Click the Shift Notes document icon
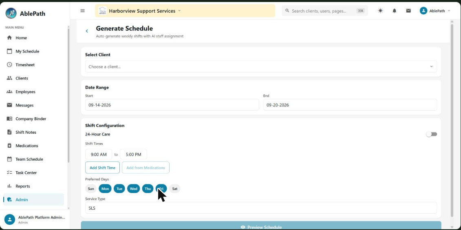 tap(9, 132)
